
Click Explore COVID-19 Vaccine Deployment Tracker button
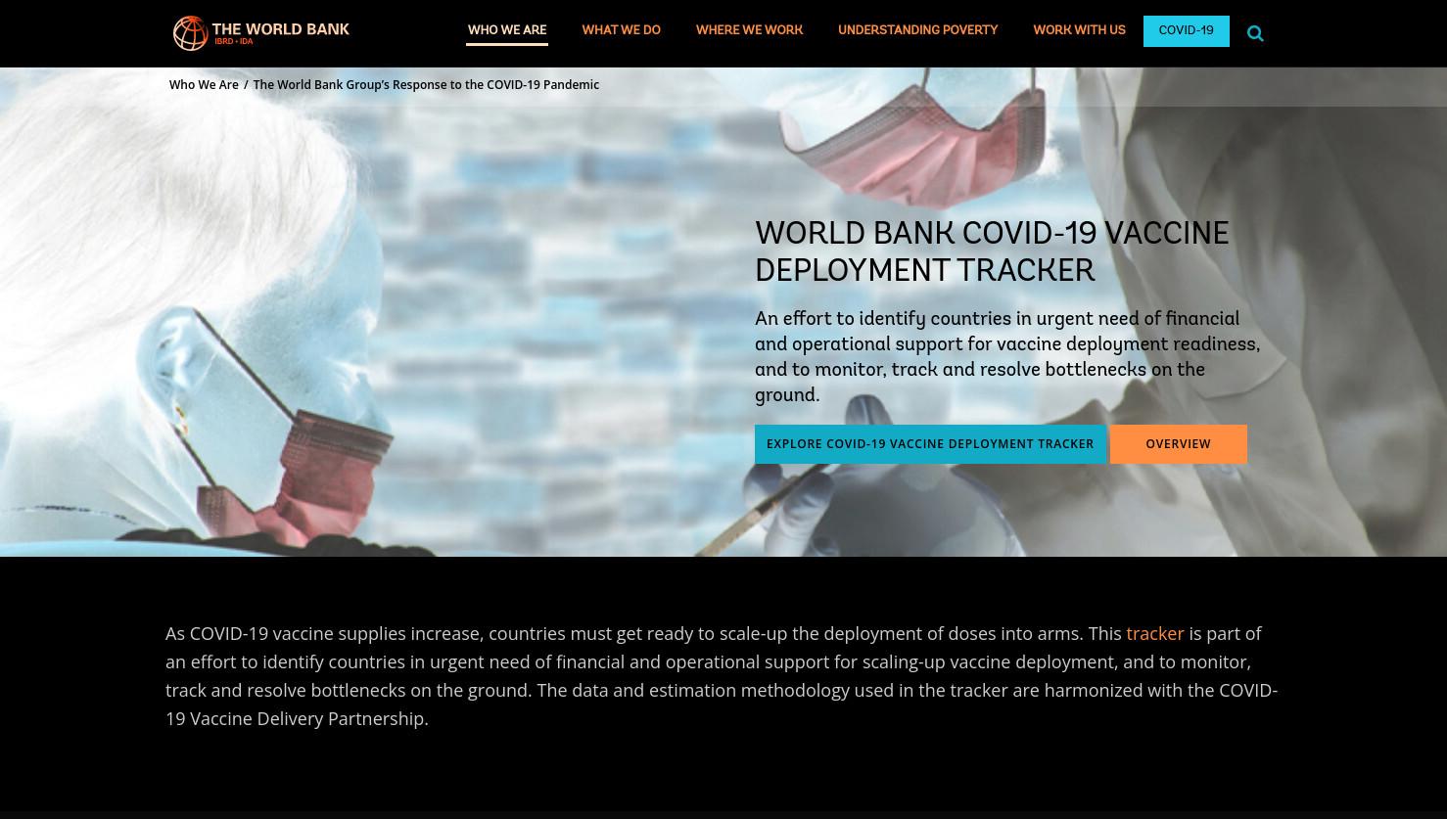930,444
